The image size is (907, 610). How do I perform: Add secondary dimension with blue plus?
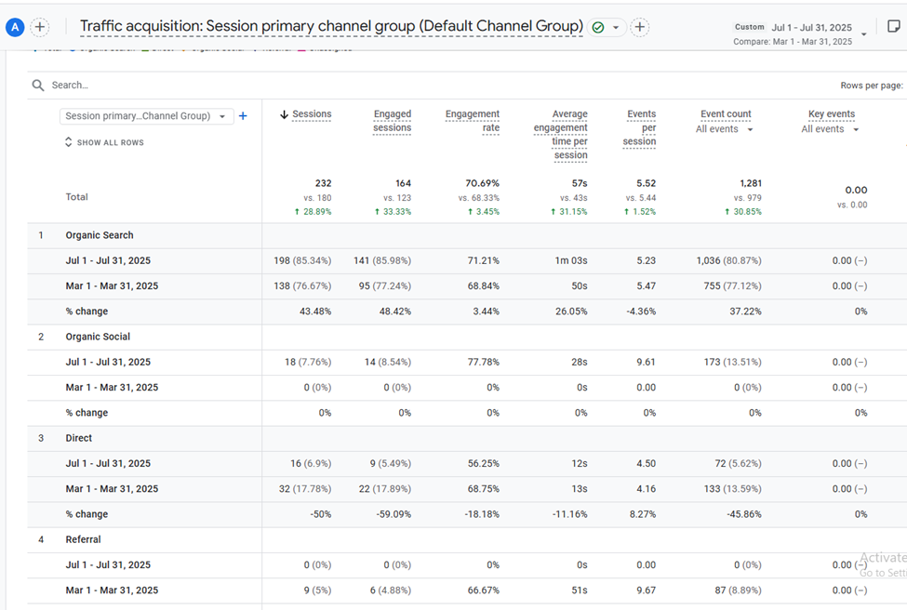[x=243, y=116]
